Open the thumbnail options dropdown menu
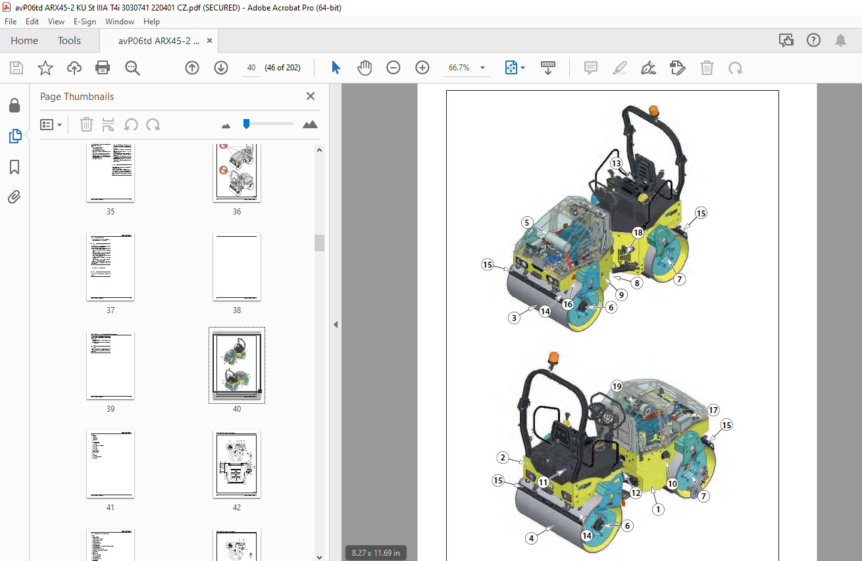 51,124
